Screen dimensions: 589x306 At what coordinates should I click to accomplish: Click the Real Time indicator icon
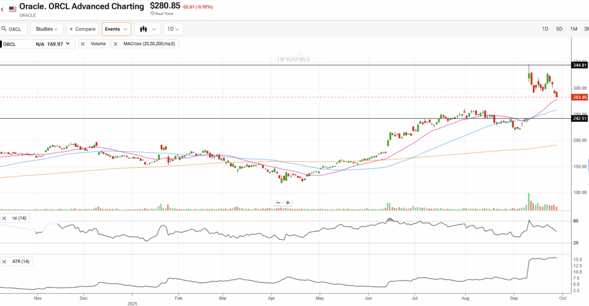(x=152, y=13)
